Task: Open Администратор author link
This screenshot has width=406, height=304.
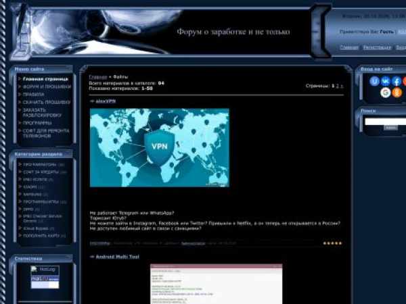Action: [x=193, y=243]
